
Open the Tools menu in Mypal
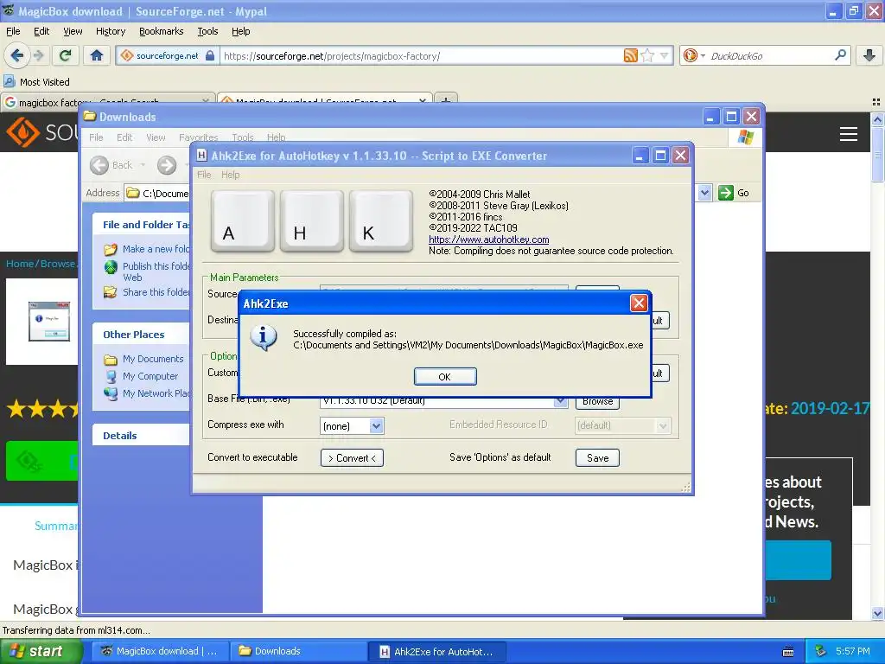pos(207,31)
